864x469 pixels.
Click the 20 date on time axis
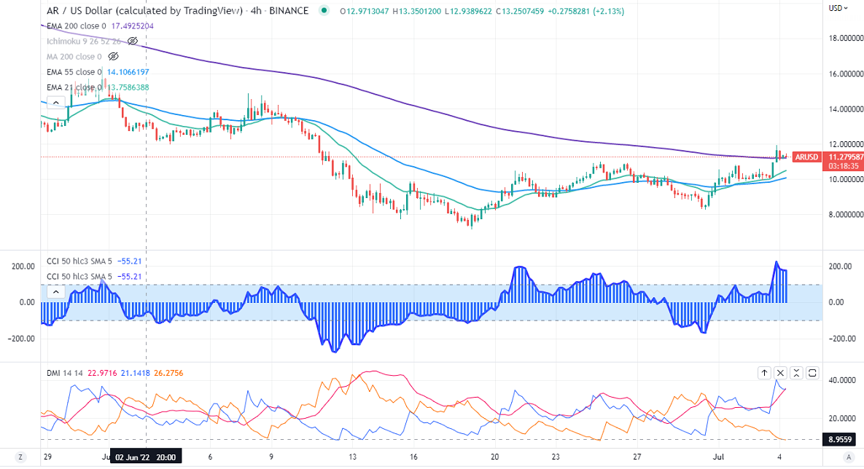coord(495,457)
